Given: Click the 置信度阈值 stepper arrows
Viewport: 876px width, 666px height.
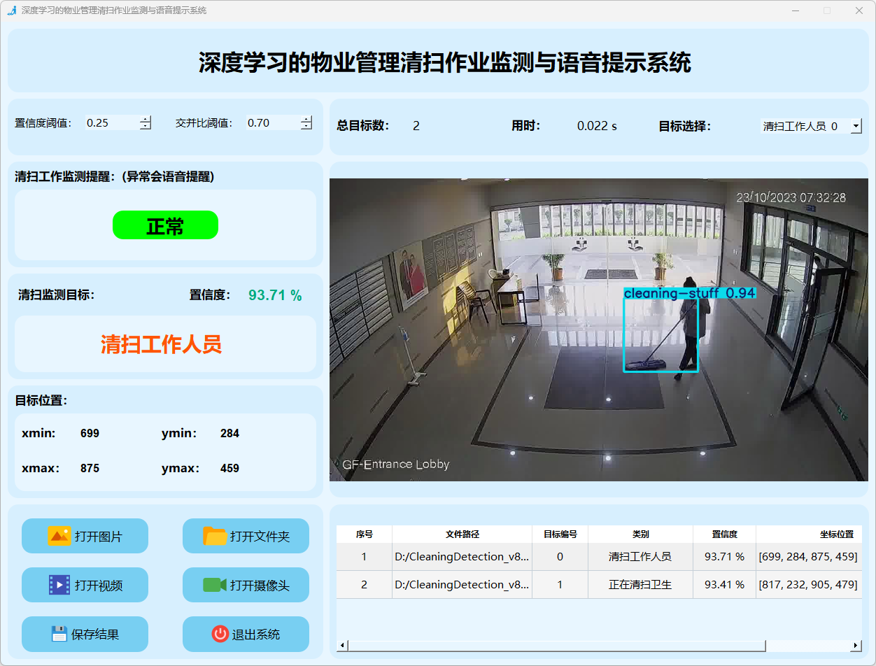Looking at the screenshot, I should tap(146, 123).
